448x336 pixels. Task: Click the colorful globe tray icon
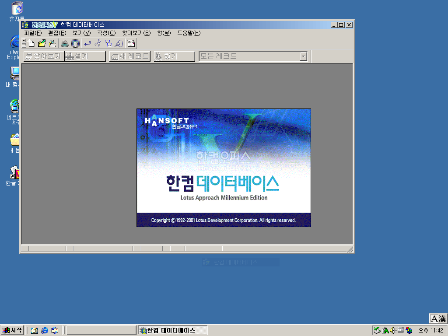click(409, 330)
